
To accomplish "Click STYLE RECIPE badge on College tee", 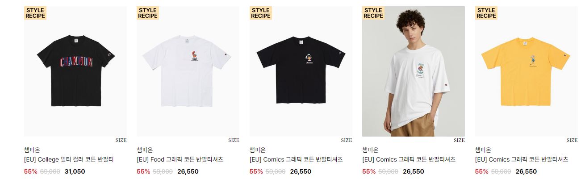I will [x=35, y=13].
